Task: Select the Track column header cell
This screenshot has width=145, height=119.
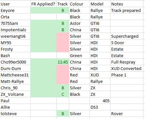Action: point(63,4)
